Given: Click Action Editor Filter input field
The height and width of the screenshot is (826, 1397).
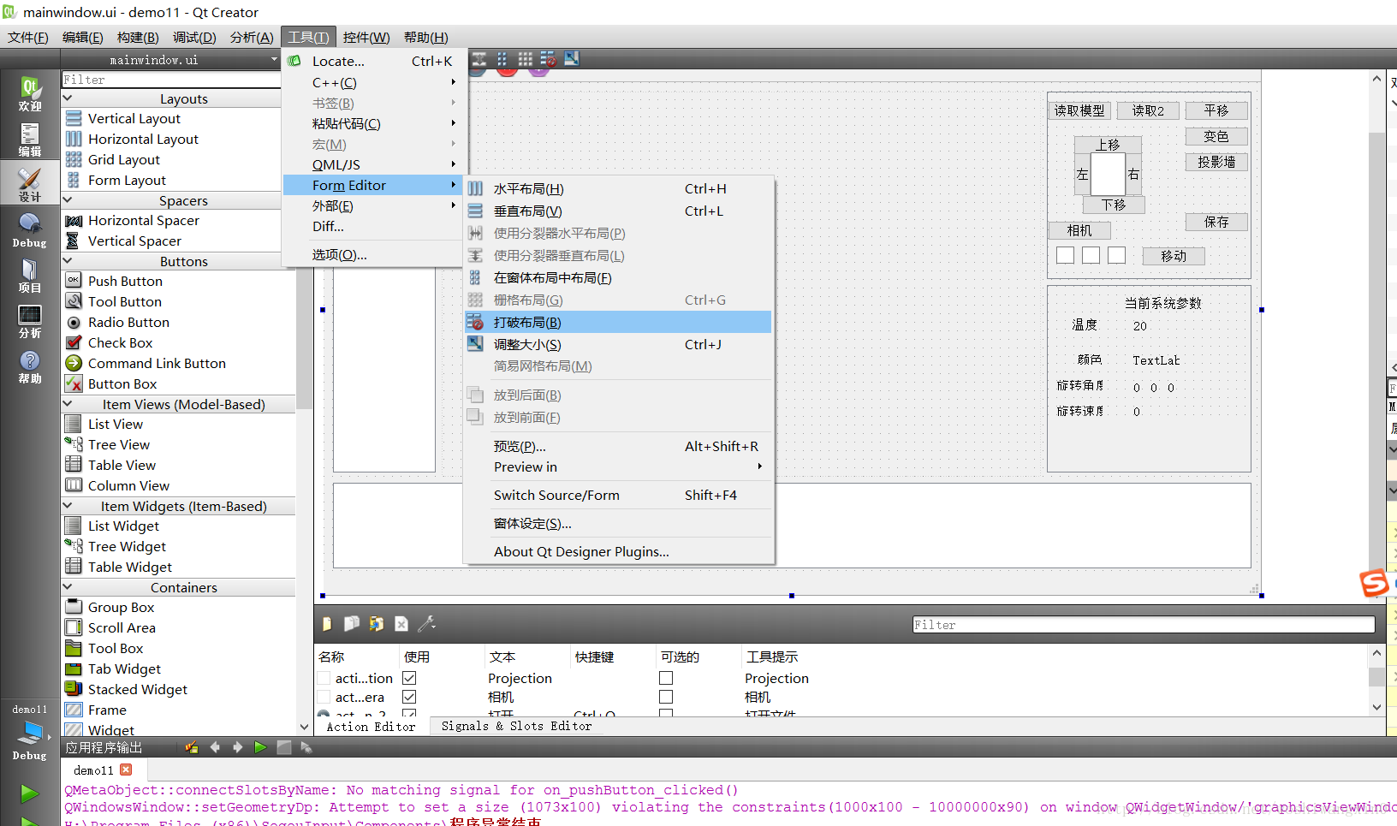Looking at the screenshot, I should pyautogui.click(x=1144, y=625).
